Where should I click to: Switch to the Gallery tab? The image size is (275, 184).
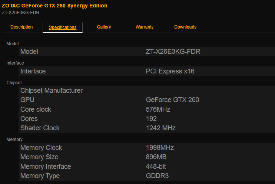tap(104, 27)
